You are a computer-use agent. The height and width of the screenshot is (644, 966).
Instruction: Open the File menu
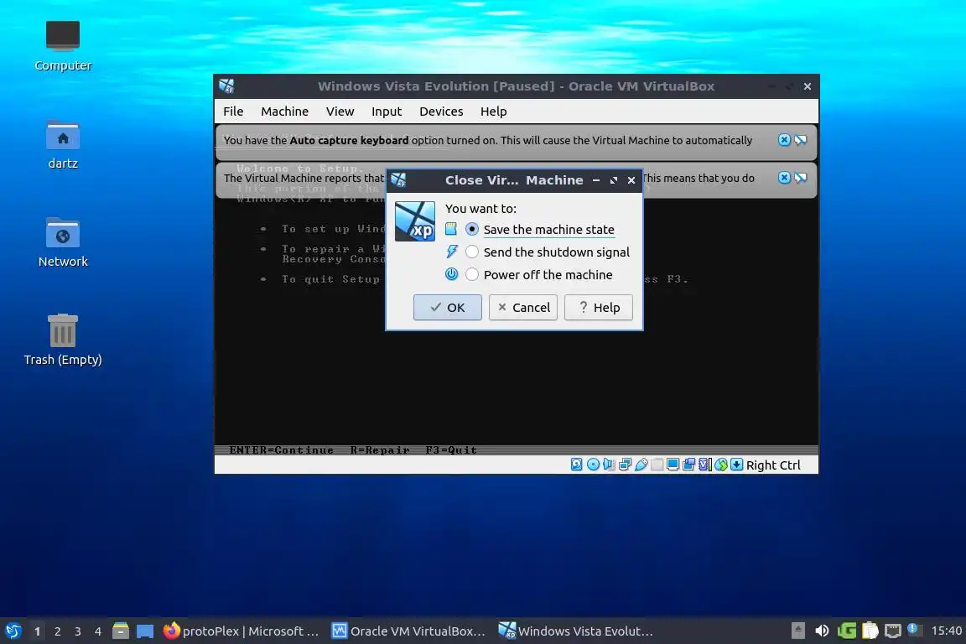click(x=233, y=112)
